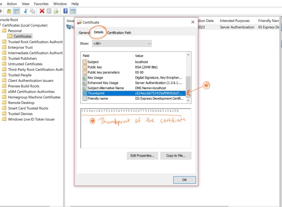
Task: Click the field list scroll up arrow
Action: (x=188, y=55)
